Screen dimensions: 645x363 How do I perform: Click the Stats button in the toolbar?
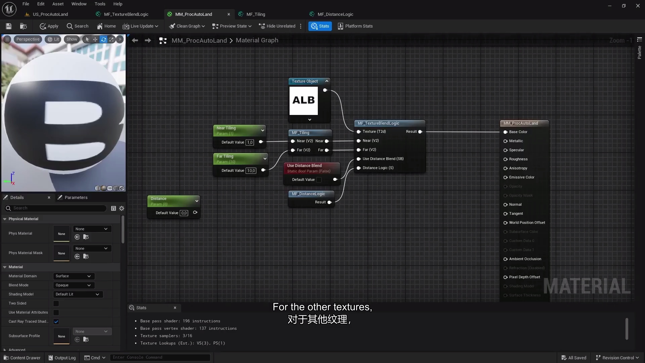(320, 26)
